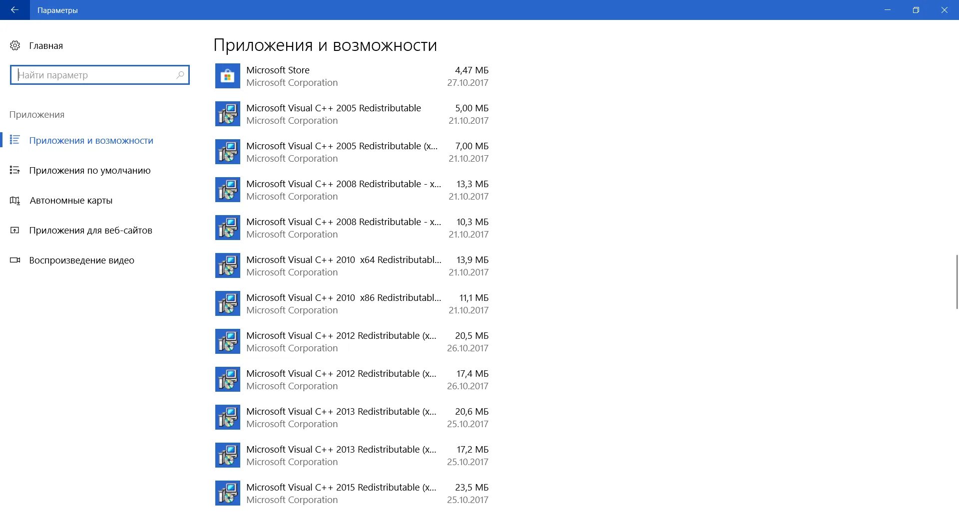This screenshot has width=959, height=514.
Task: Select the Microsoft Store app icon
Action: pyautogui.click(x=228, y=76)
